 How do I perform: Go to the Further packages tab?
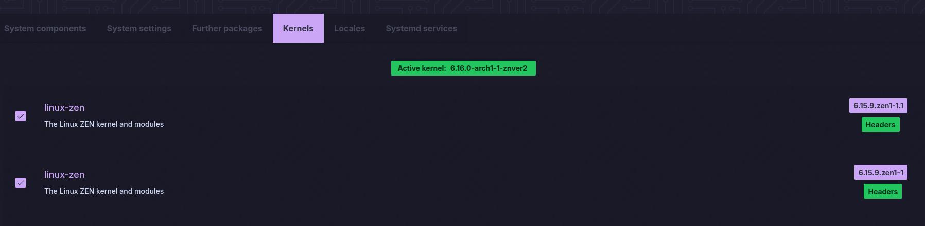point(227,29)
